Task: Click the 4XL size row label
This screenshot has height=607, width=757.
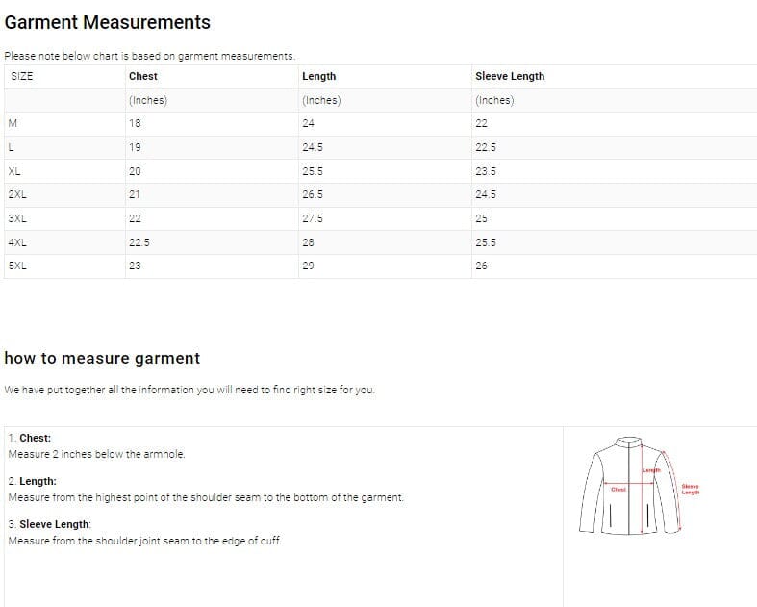Action: click(17, 242)
